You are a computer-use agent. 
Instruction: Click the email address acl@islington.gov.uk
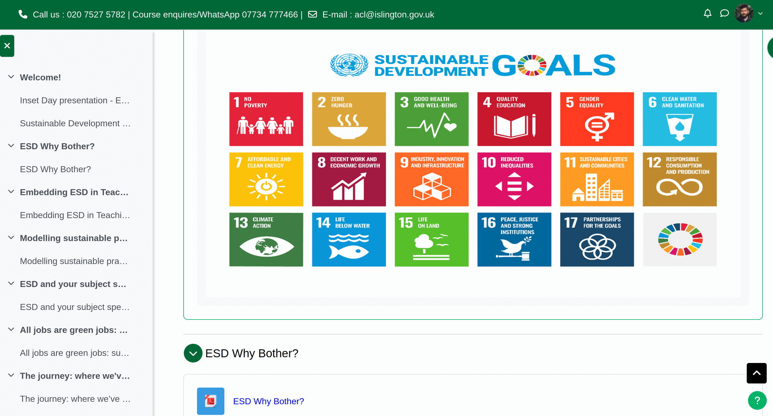pos(394,14)
